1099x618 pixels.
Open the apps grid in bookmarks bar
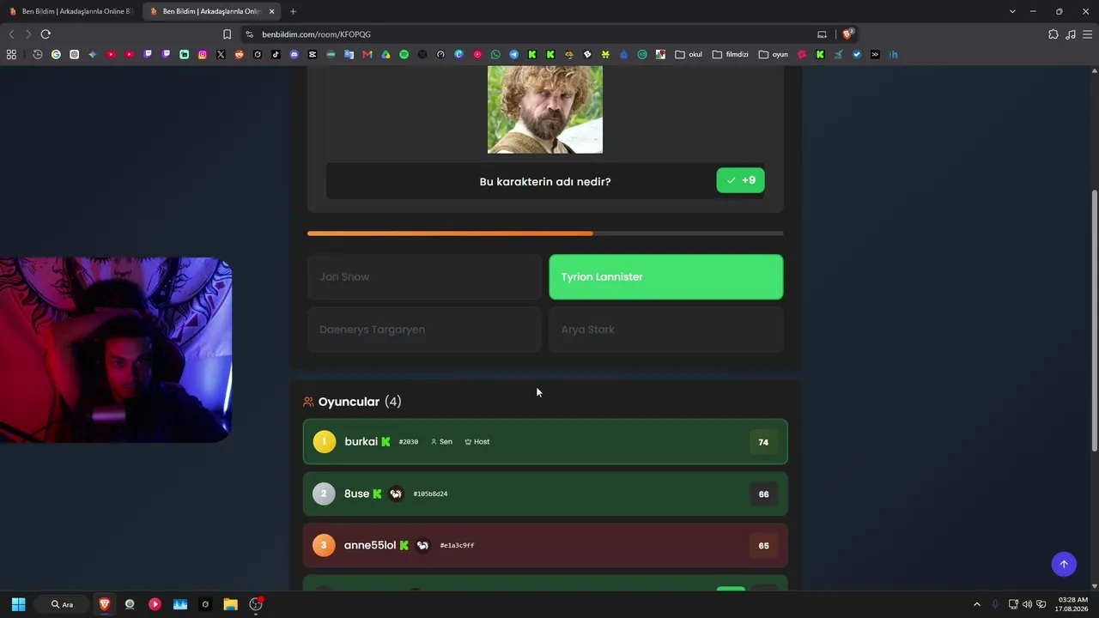pyautogui.click(x=11, y=54)
